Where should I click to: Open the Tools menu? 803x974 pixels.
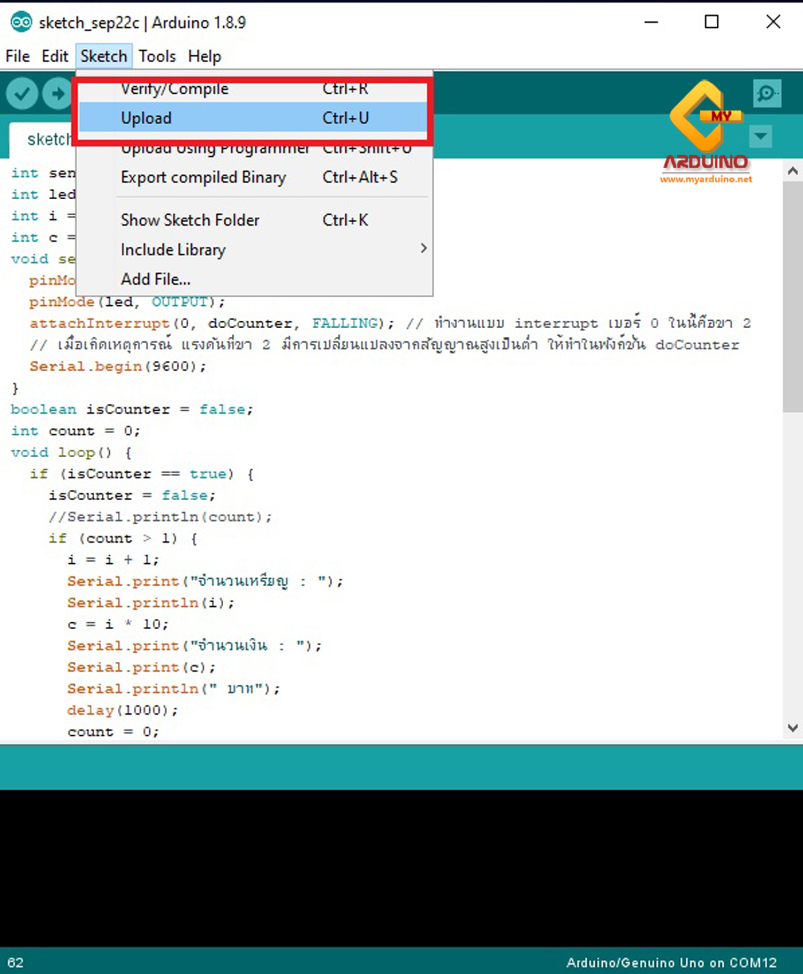click(x=157, y=56)
